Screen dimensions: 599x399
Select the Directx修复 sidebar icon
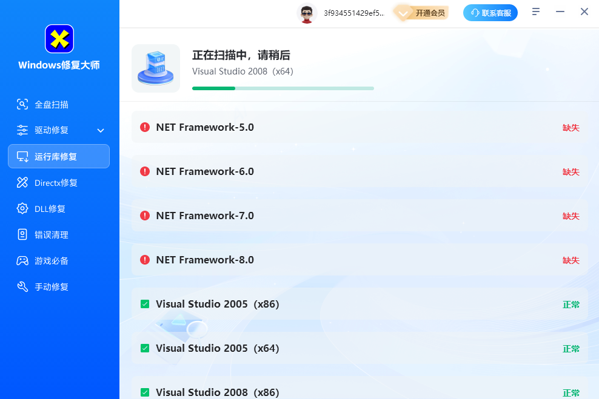[22, 182]
